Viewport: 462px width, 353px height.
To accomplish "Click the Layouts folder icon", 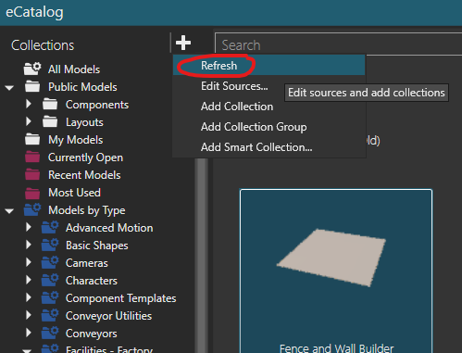I will 50,122.
